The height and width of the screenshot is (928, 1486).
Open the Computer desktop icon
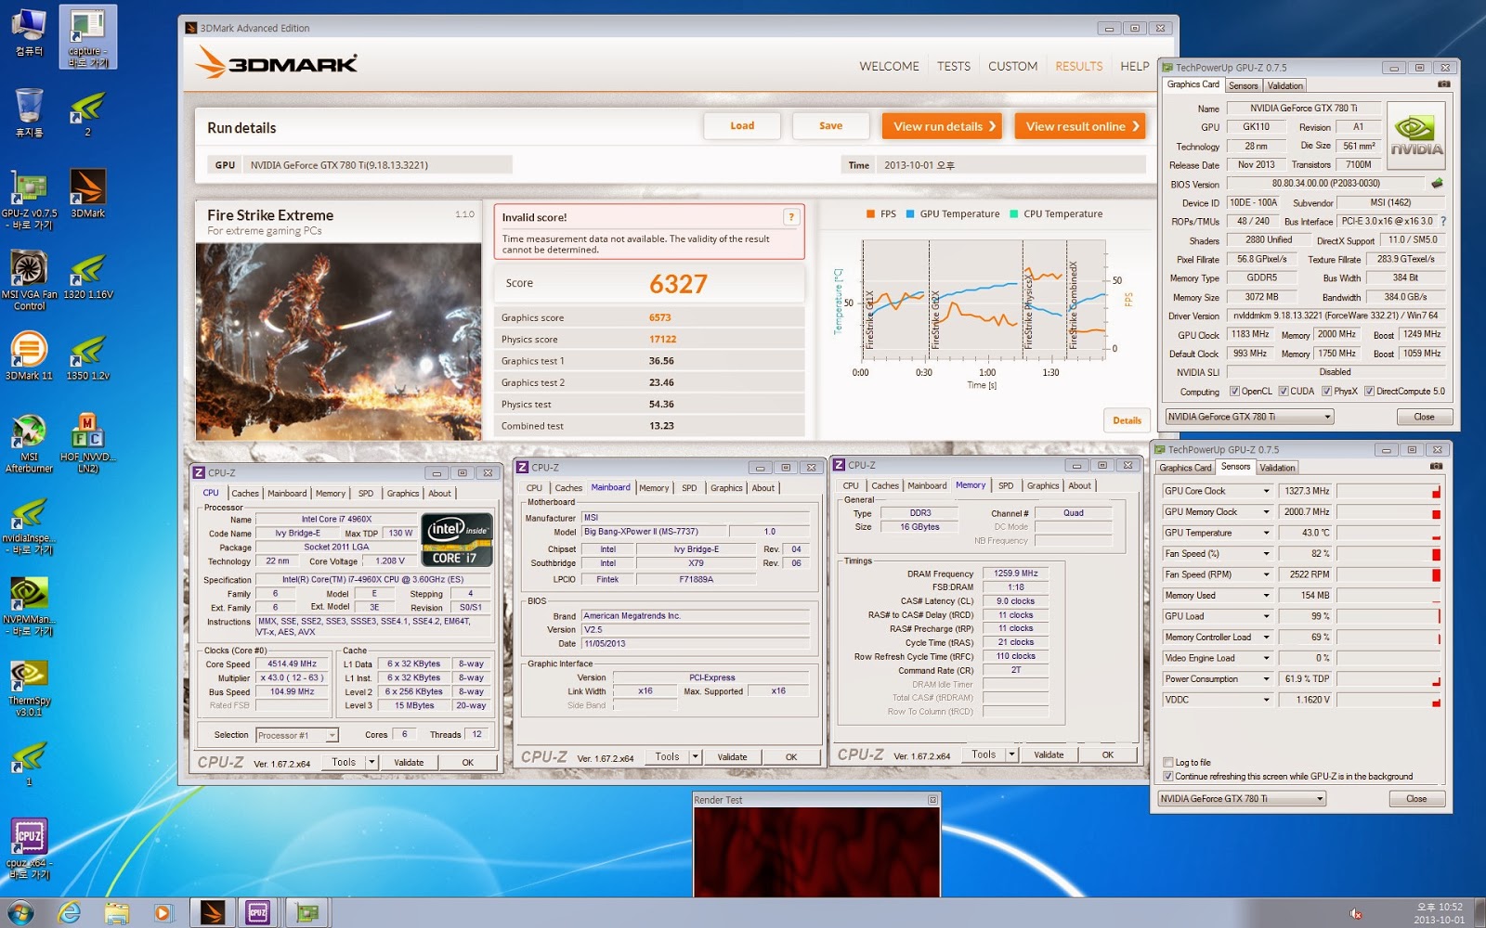[x=29, y=32]
